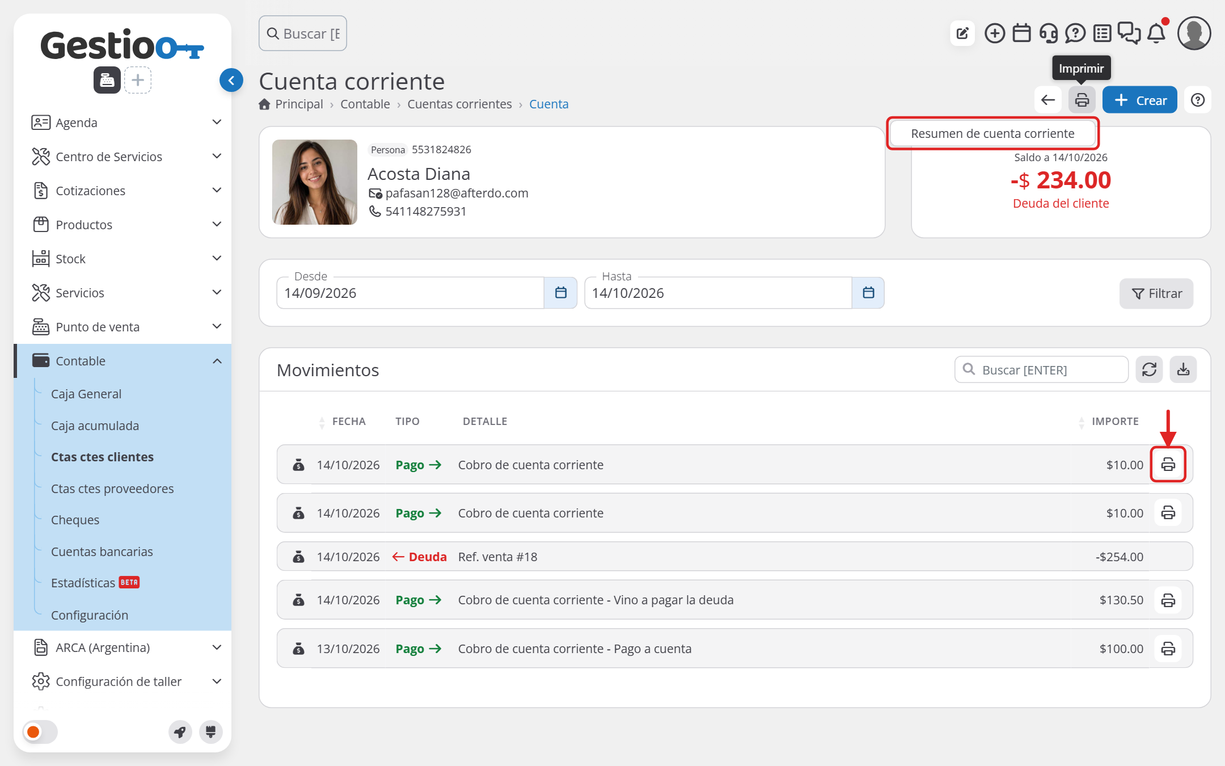
Task: Click the help question bubble icon
Action: [1075, 33]
